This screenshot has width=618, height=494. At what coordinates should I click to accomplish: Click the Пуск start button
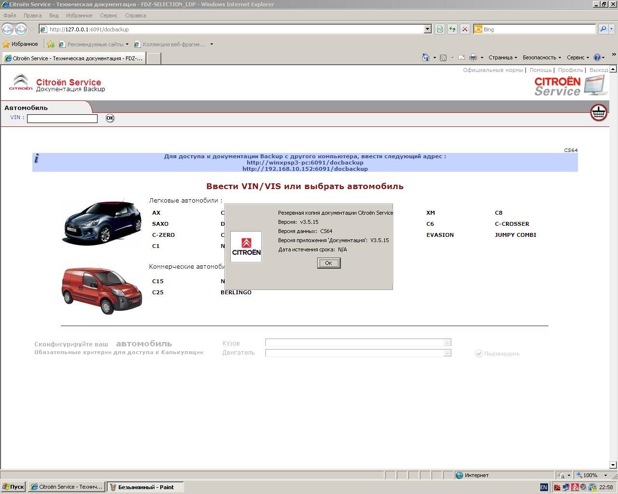(x=13, y=487)
